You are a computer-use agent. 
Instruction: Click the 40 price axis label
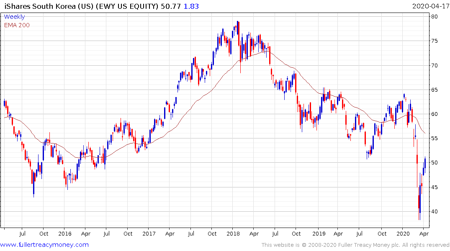coord(434,211)
